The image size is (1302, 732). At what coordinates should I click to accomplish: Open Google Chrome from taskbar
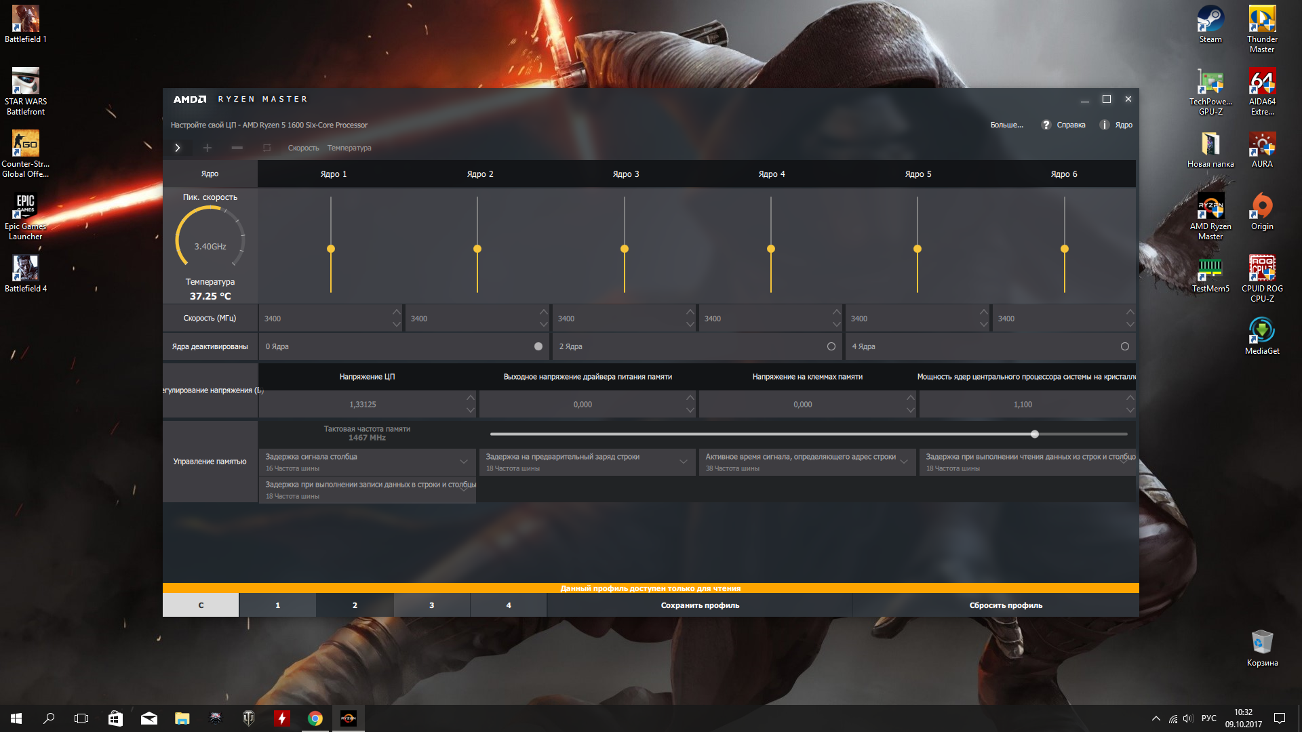click(315, 718)
